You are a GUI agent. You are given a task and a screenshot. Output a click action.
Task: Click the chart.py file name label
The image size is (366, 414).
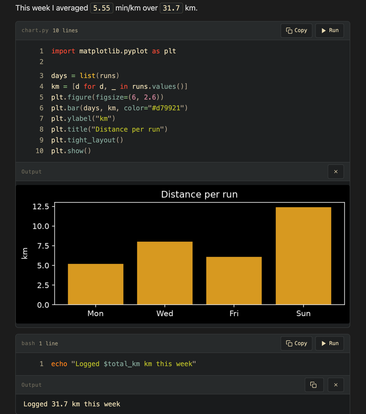pyautogui.click(x=35, y=30)
